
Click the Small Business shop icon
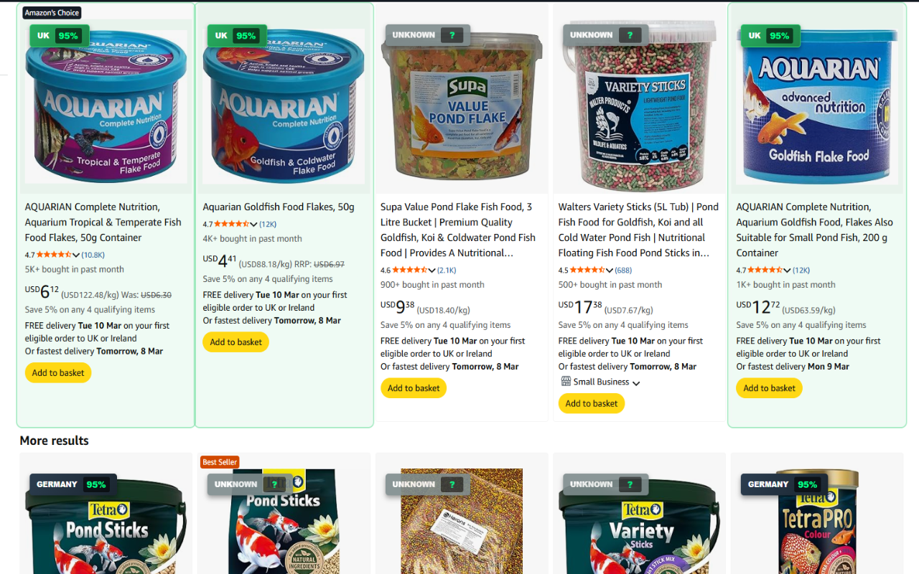(x=566, y=382)
